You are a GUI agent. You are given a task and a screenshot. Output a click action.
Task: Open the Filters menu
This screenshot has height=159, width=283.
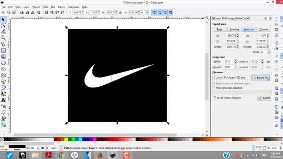61,7
